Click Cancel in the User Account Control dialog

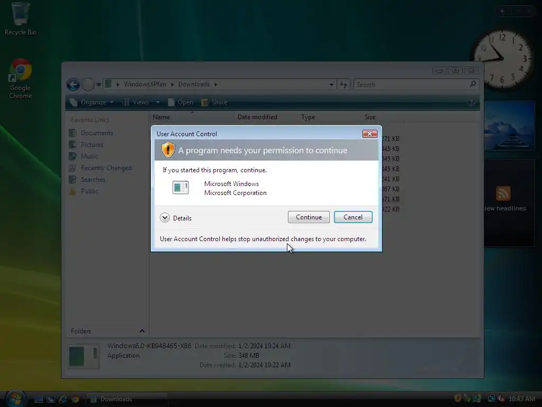coord(353,217)
